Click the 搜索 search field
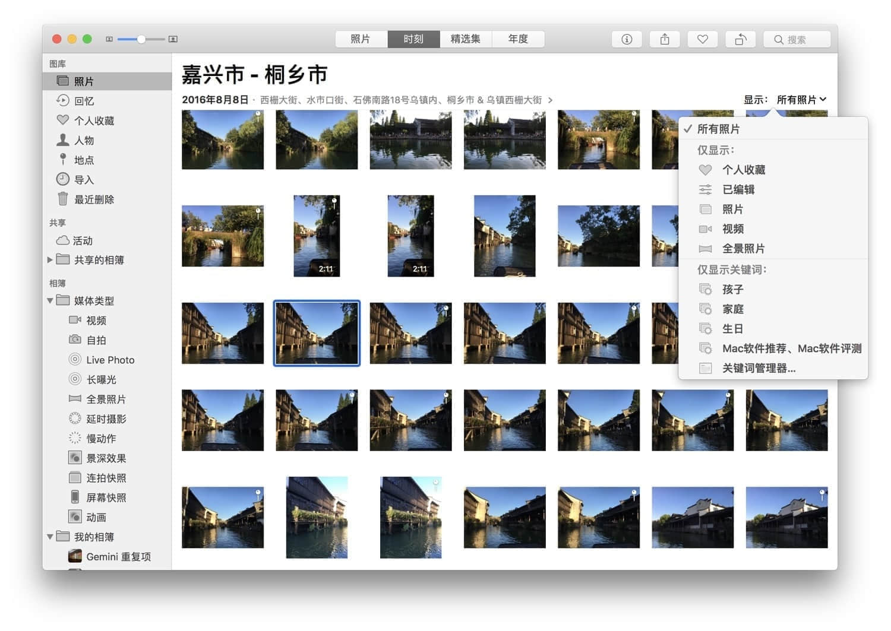 (797, 39)
